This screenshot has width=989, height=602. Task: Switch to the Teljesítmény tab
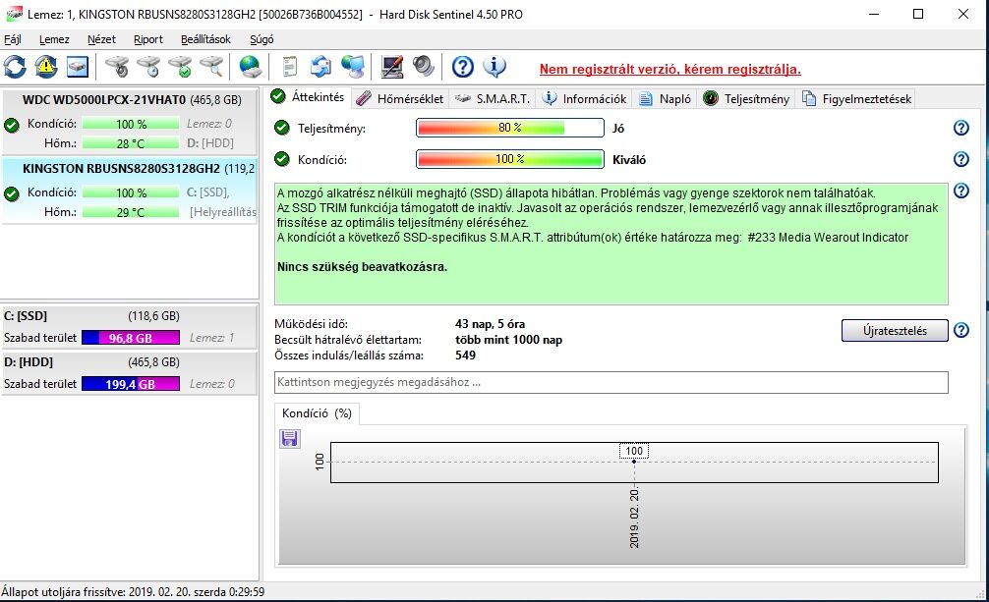pyautogui.click(x=746, y=98)
